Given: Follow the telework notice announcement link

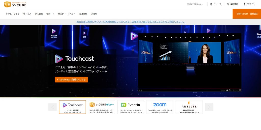Looking at the screenshot, I should [130, 22].
